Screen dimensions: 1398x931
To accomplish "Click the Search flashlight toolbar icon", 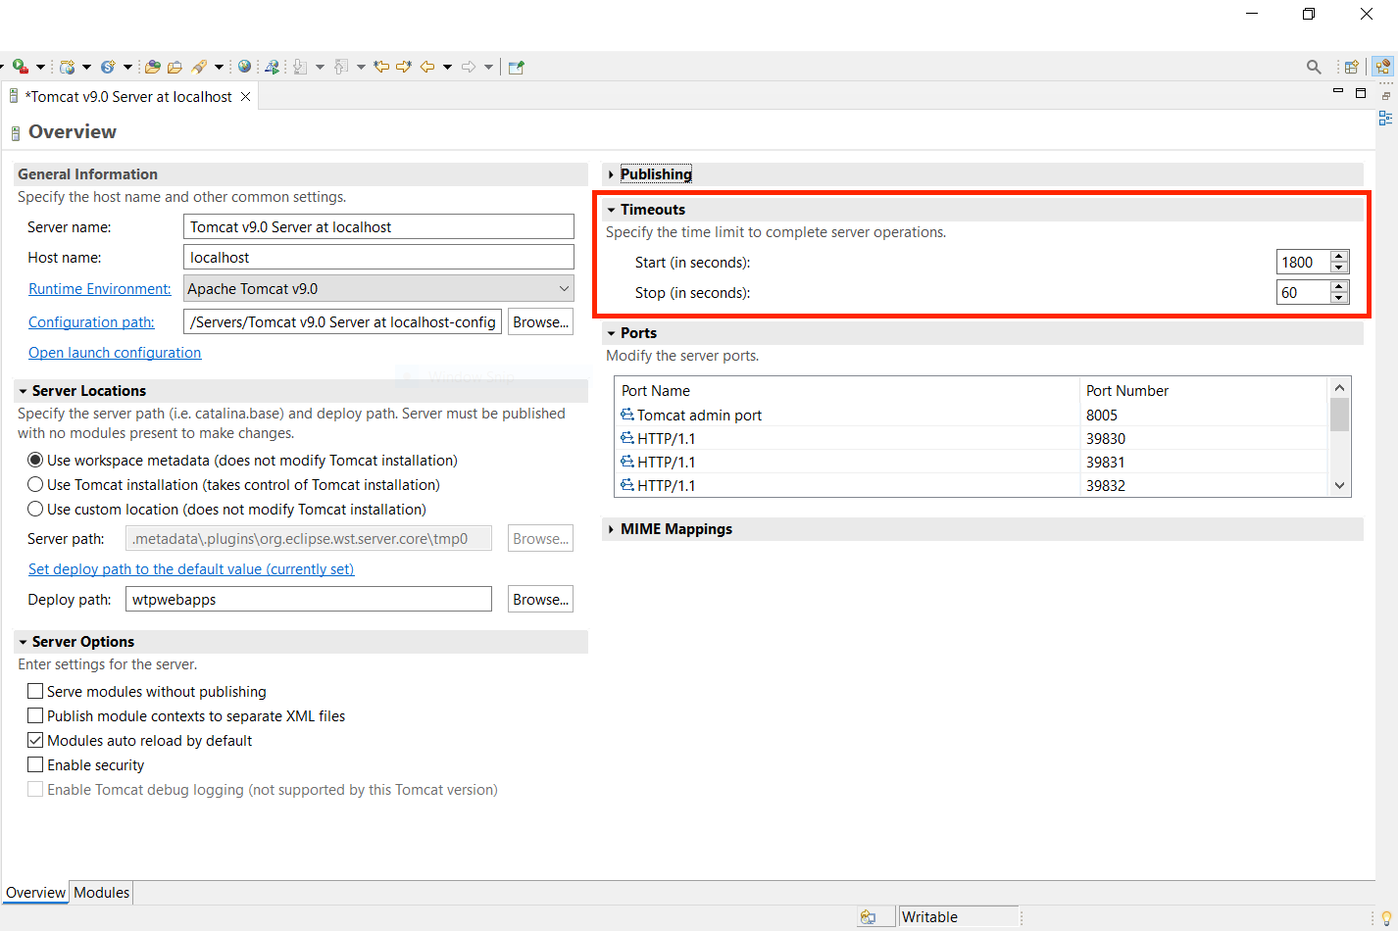I will (x=199, y=67).
